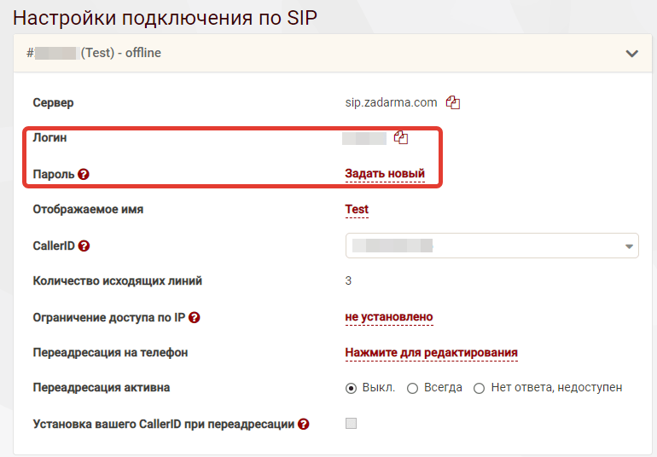Click the Количество исходящих линий label
657x457 pixels.
coord(118,281)
